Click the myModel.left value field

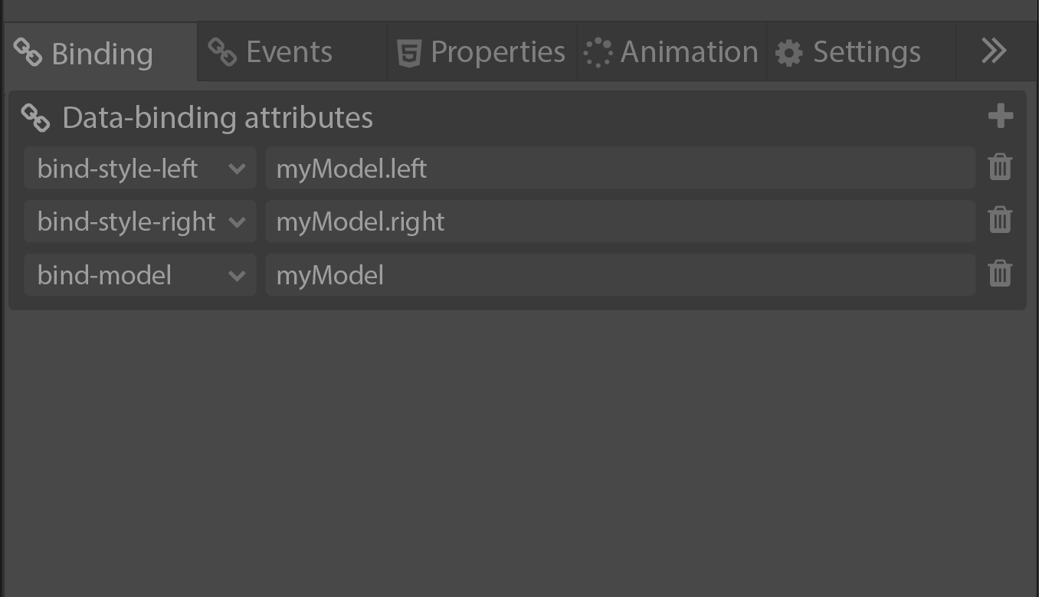[x=619, y=169]
